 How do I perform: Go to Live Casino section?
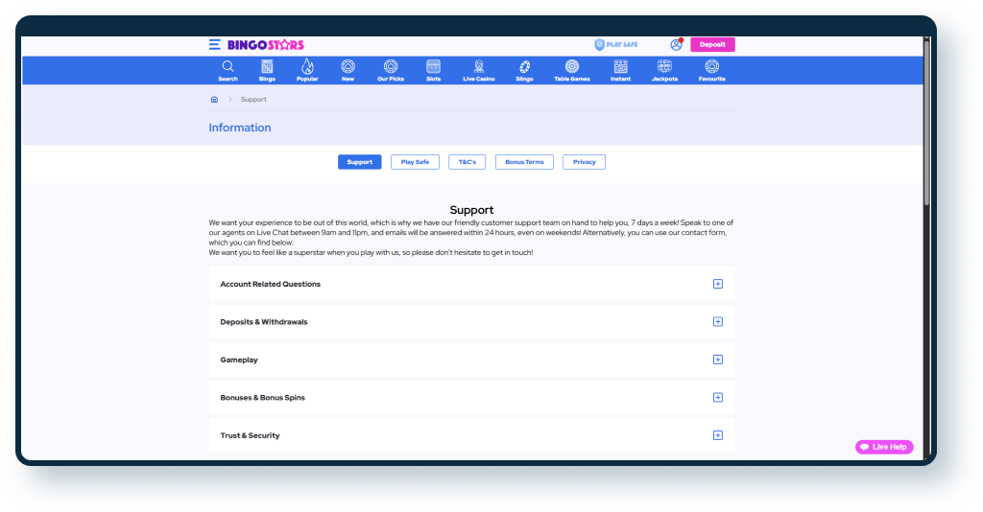478,67
